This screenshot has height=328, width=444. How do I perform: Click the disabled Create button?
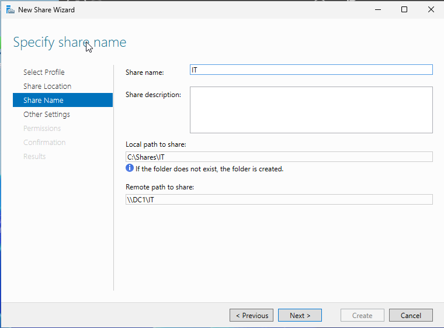(x=362, y=315)
